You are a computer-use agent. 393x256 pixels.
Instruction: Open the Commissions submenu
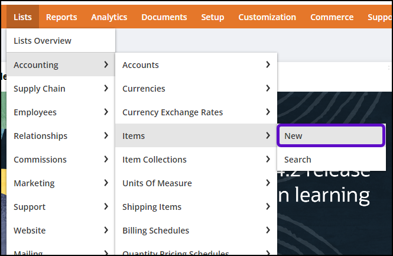(60, 160)
